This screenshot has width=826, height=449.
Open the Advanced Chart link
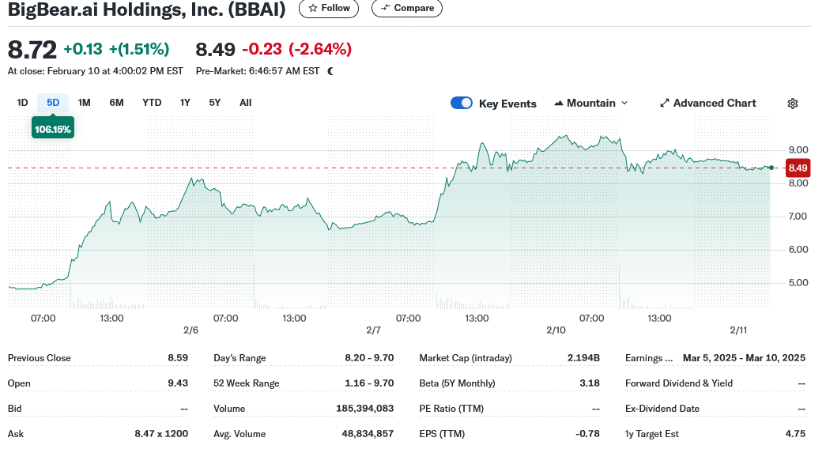click(x=708, y=104)
